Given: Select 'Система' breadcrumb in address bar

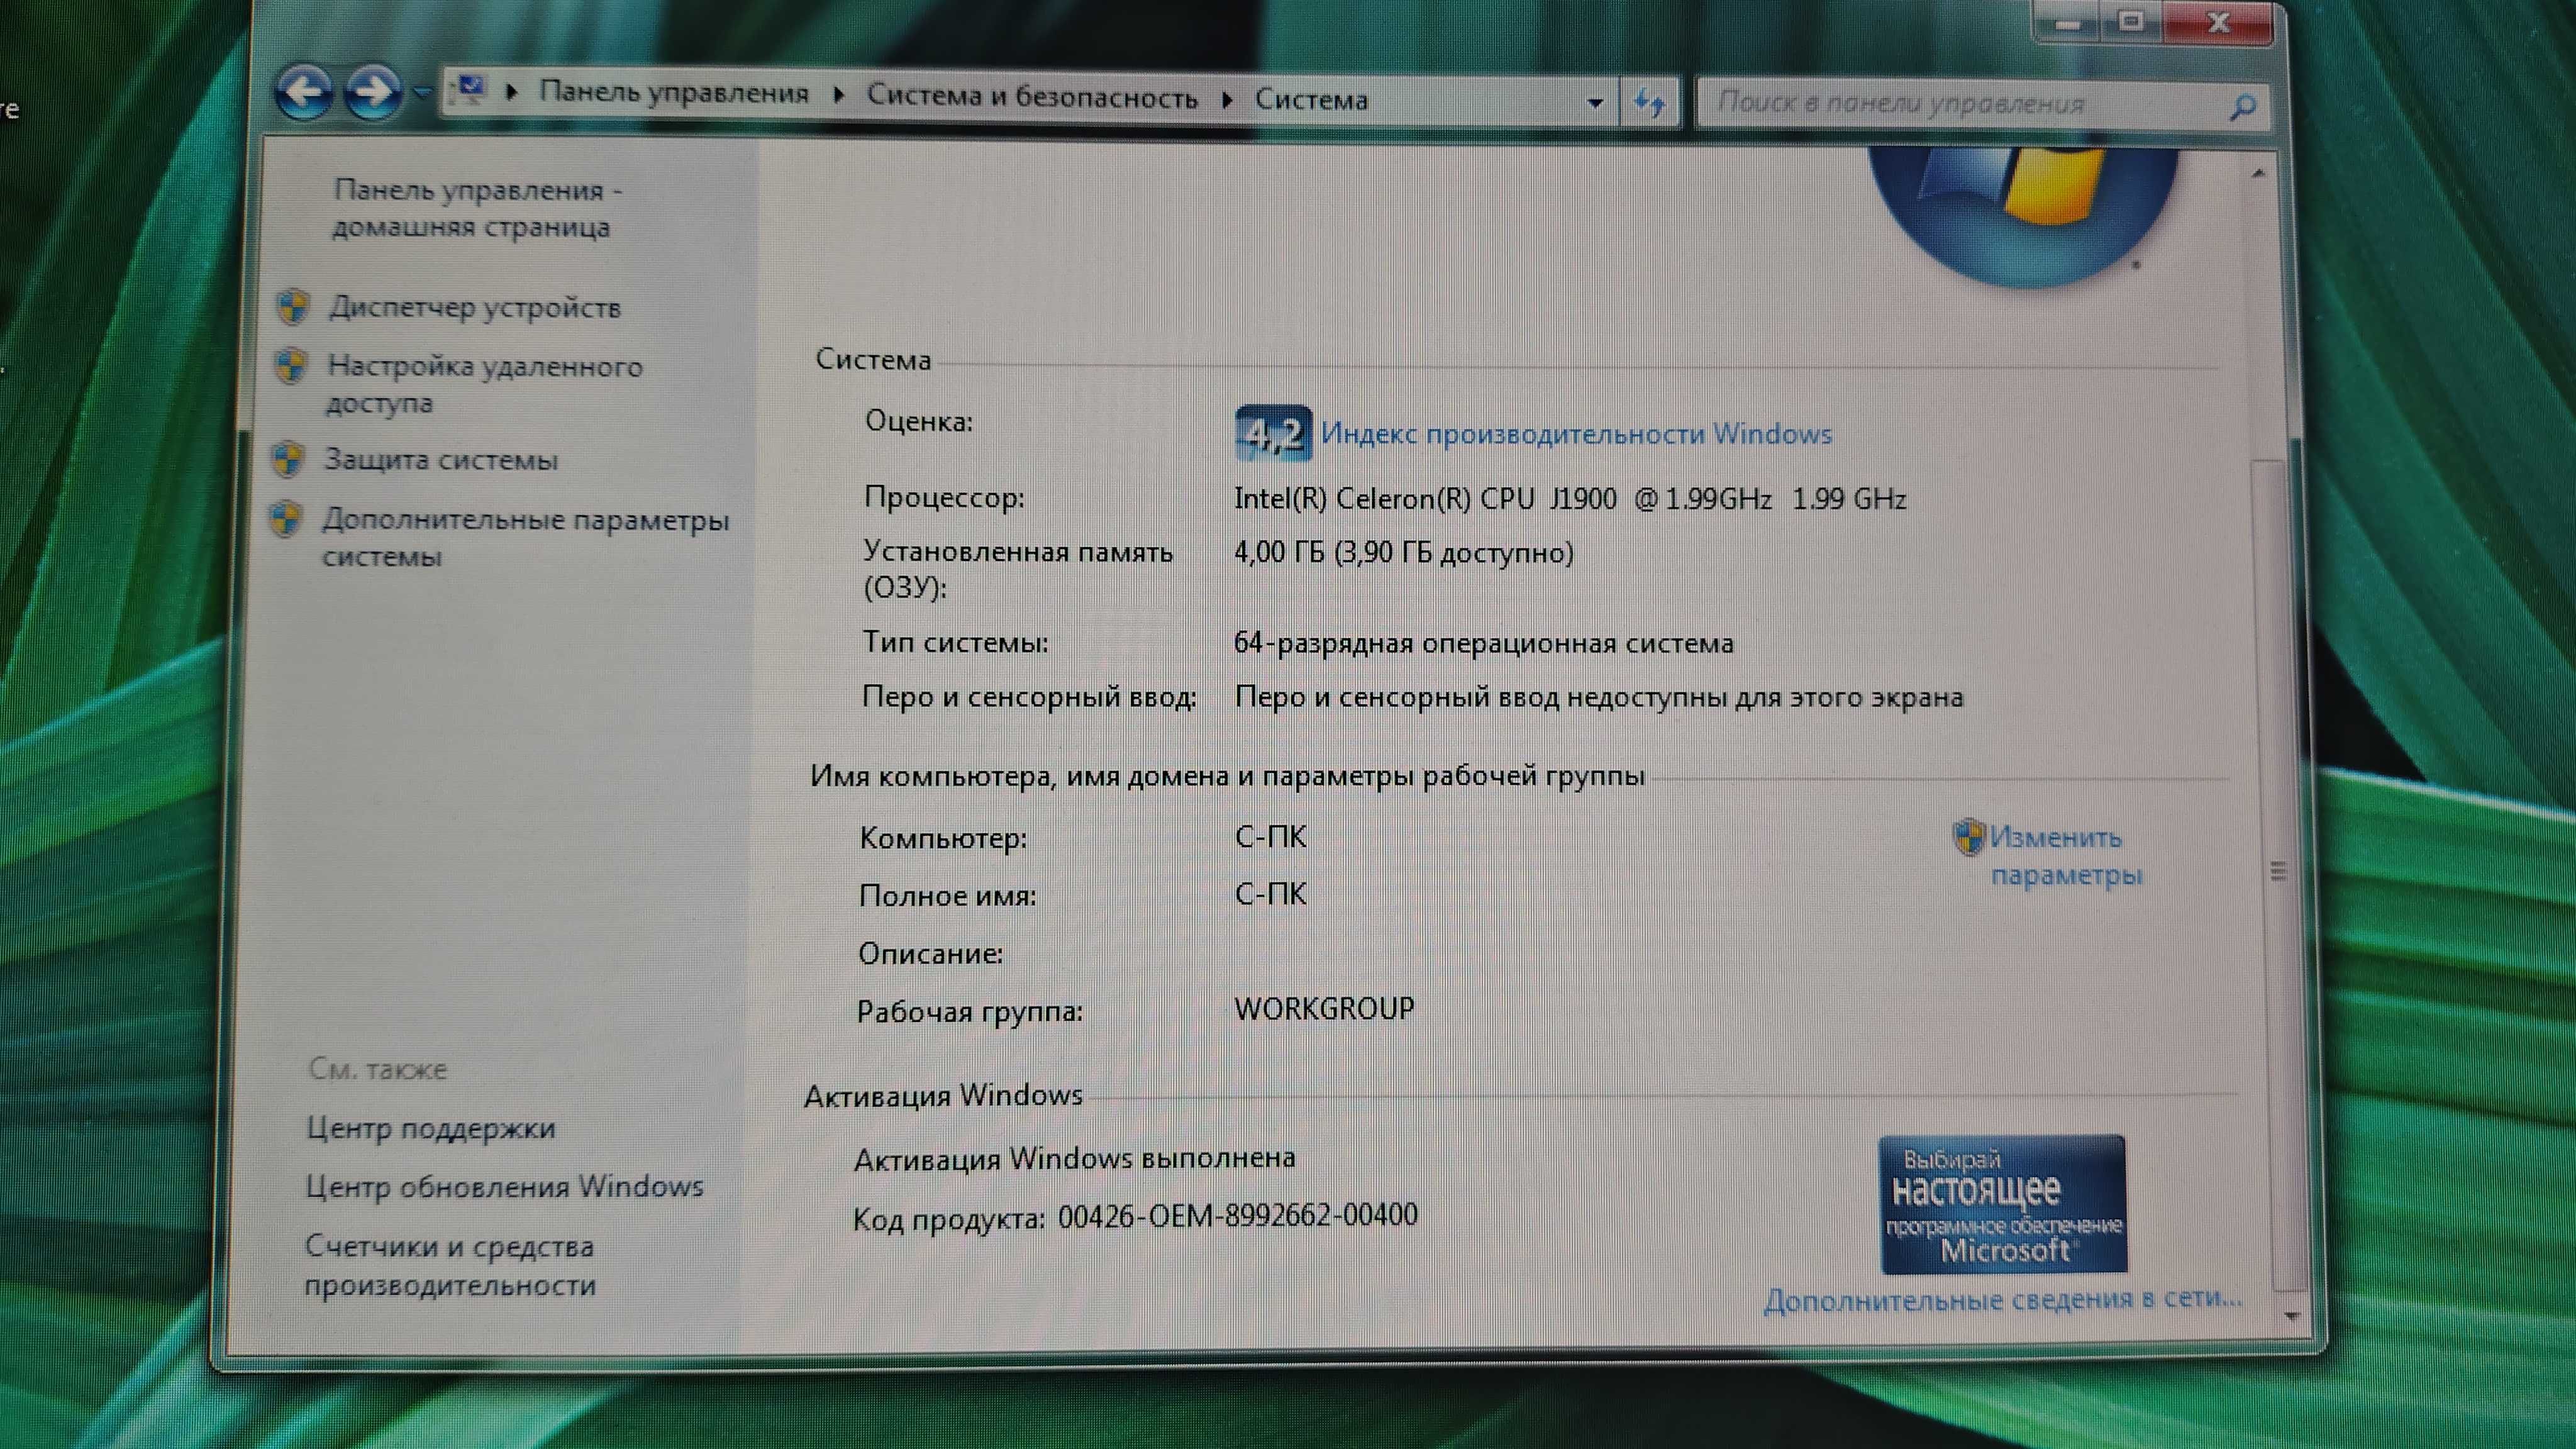Looking at the screenshot, I should click(1311, 100).
